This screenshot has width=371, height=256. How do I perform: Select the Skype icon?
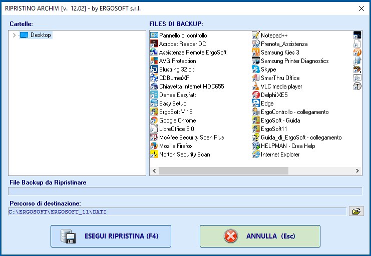tap(255, 69)
